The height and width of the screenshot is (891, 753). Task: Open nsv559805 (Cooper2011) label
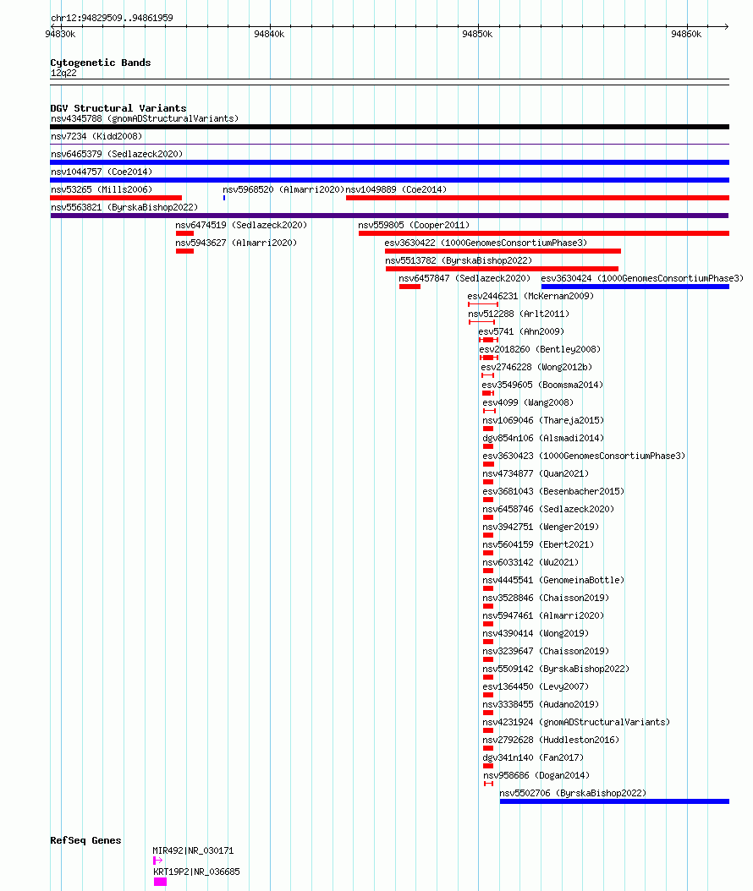(x=414, y=225)
